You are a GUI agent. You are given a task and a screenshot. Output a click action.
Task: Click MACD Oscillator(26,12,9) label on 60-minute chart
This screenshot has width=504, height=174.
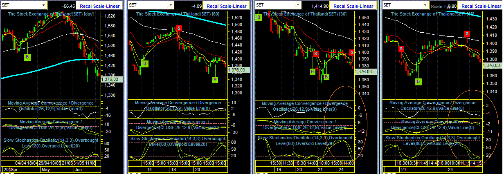(177, 105)
